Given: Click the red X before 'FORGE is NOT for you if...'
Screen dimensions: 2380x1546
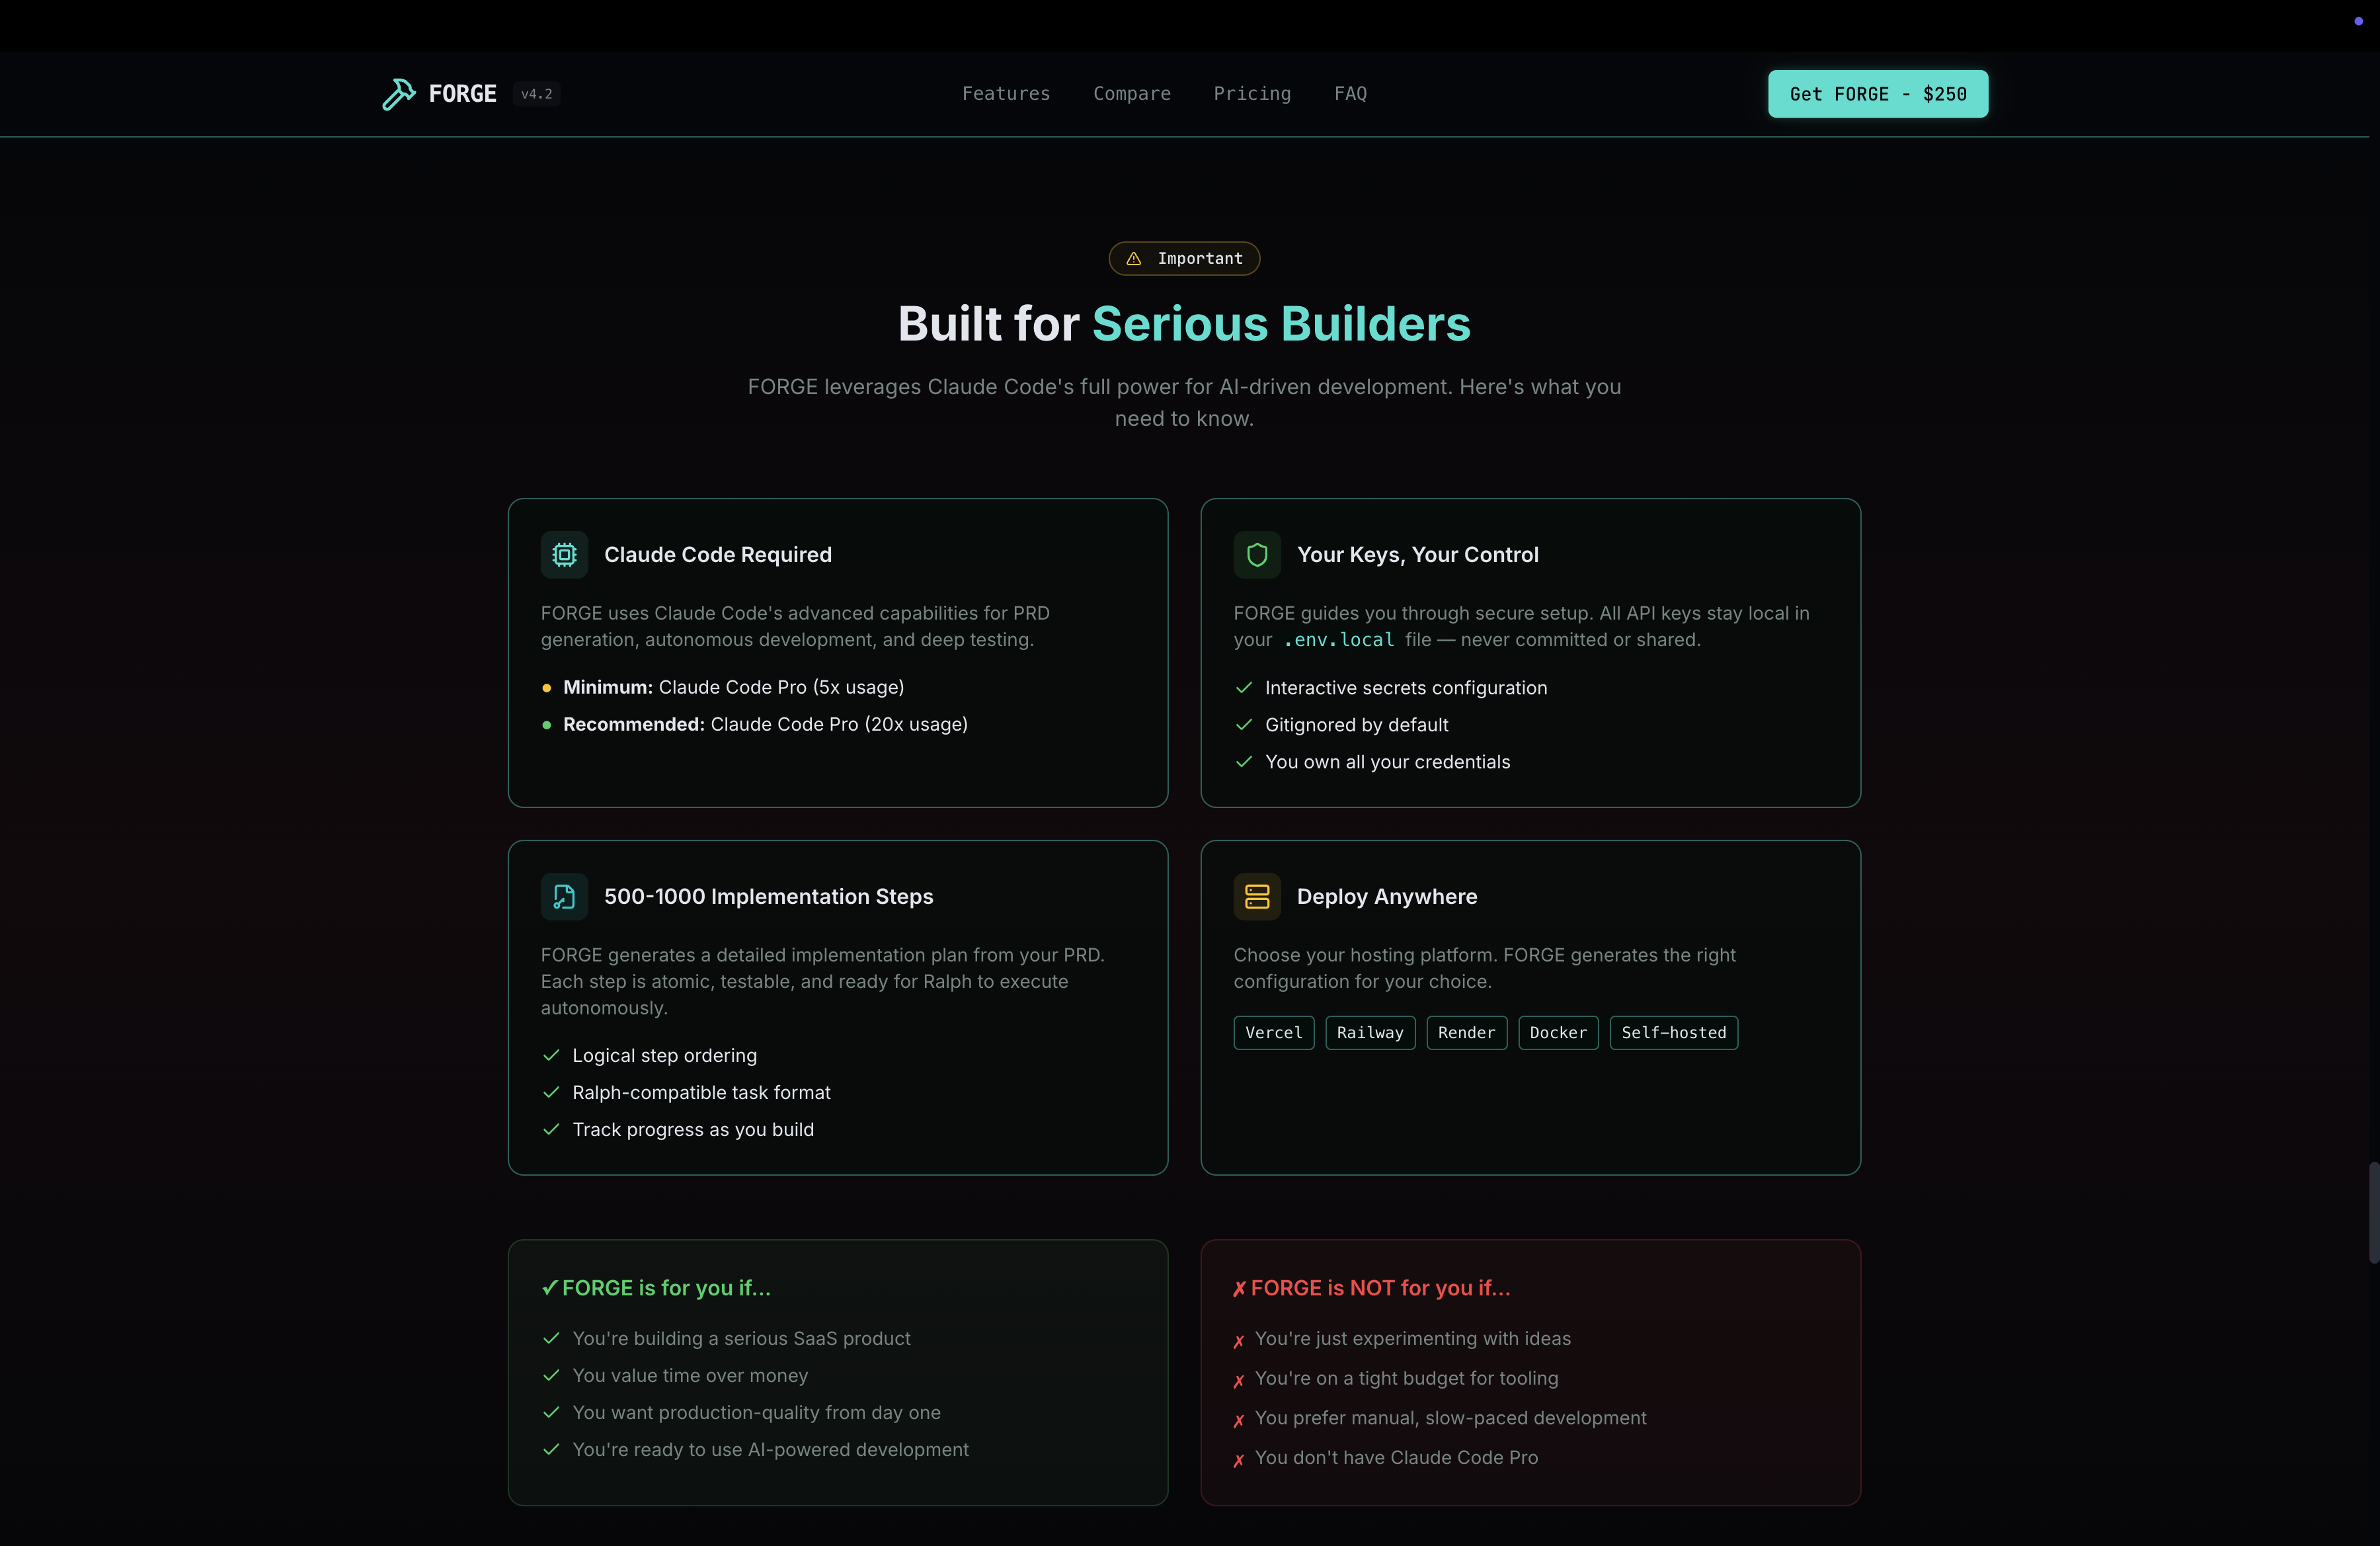Looking at the screenshot, I should tap(1239, 1289).
